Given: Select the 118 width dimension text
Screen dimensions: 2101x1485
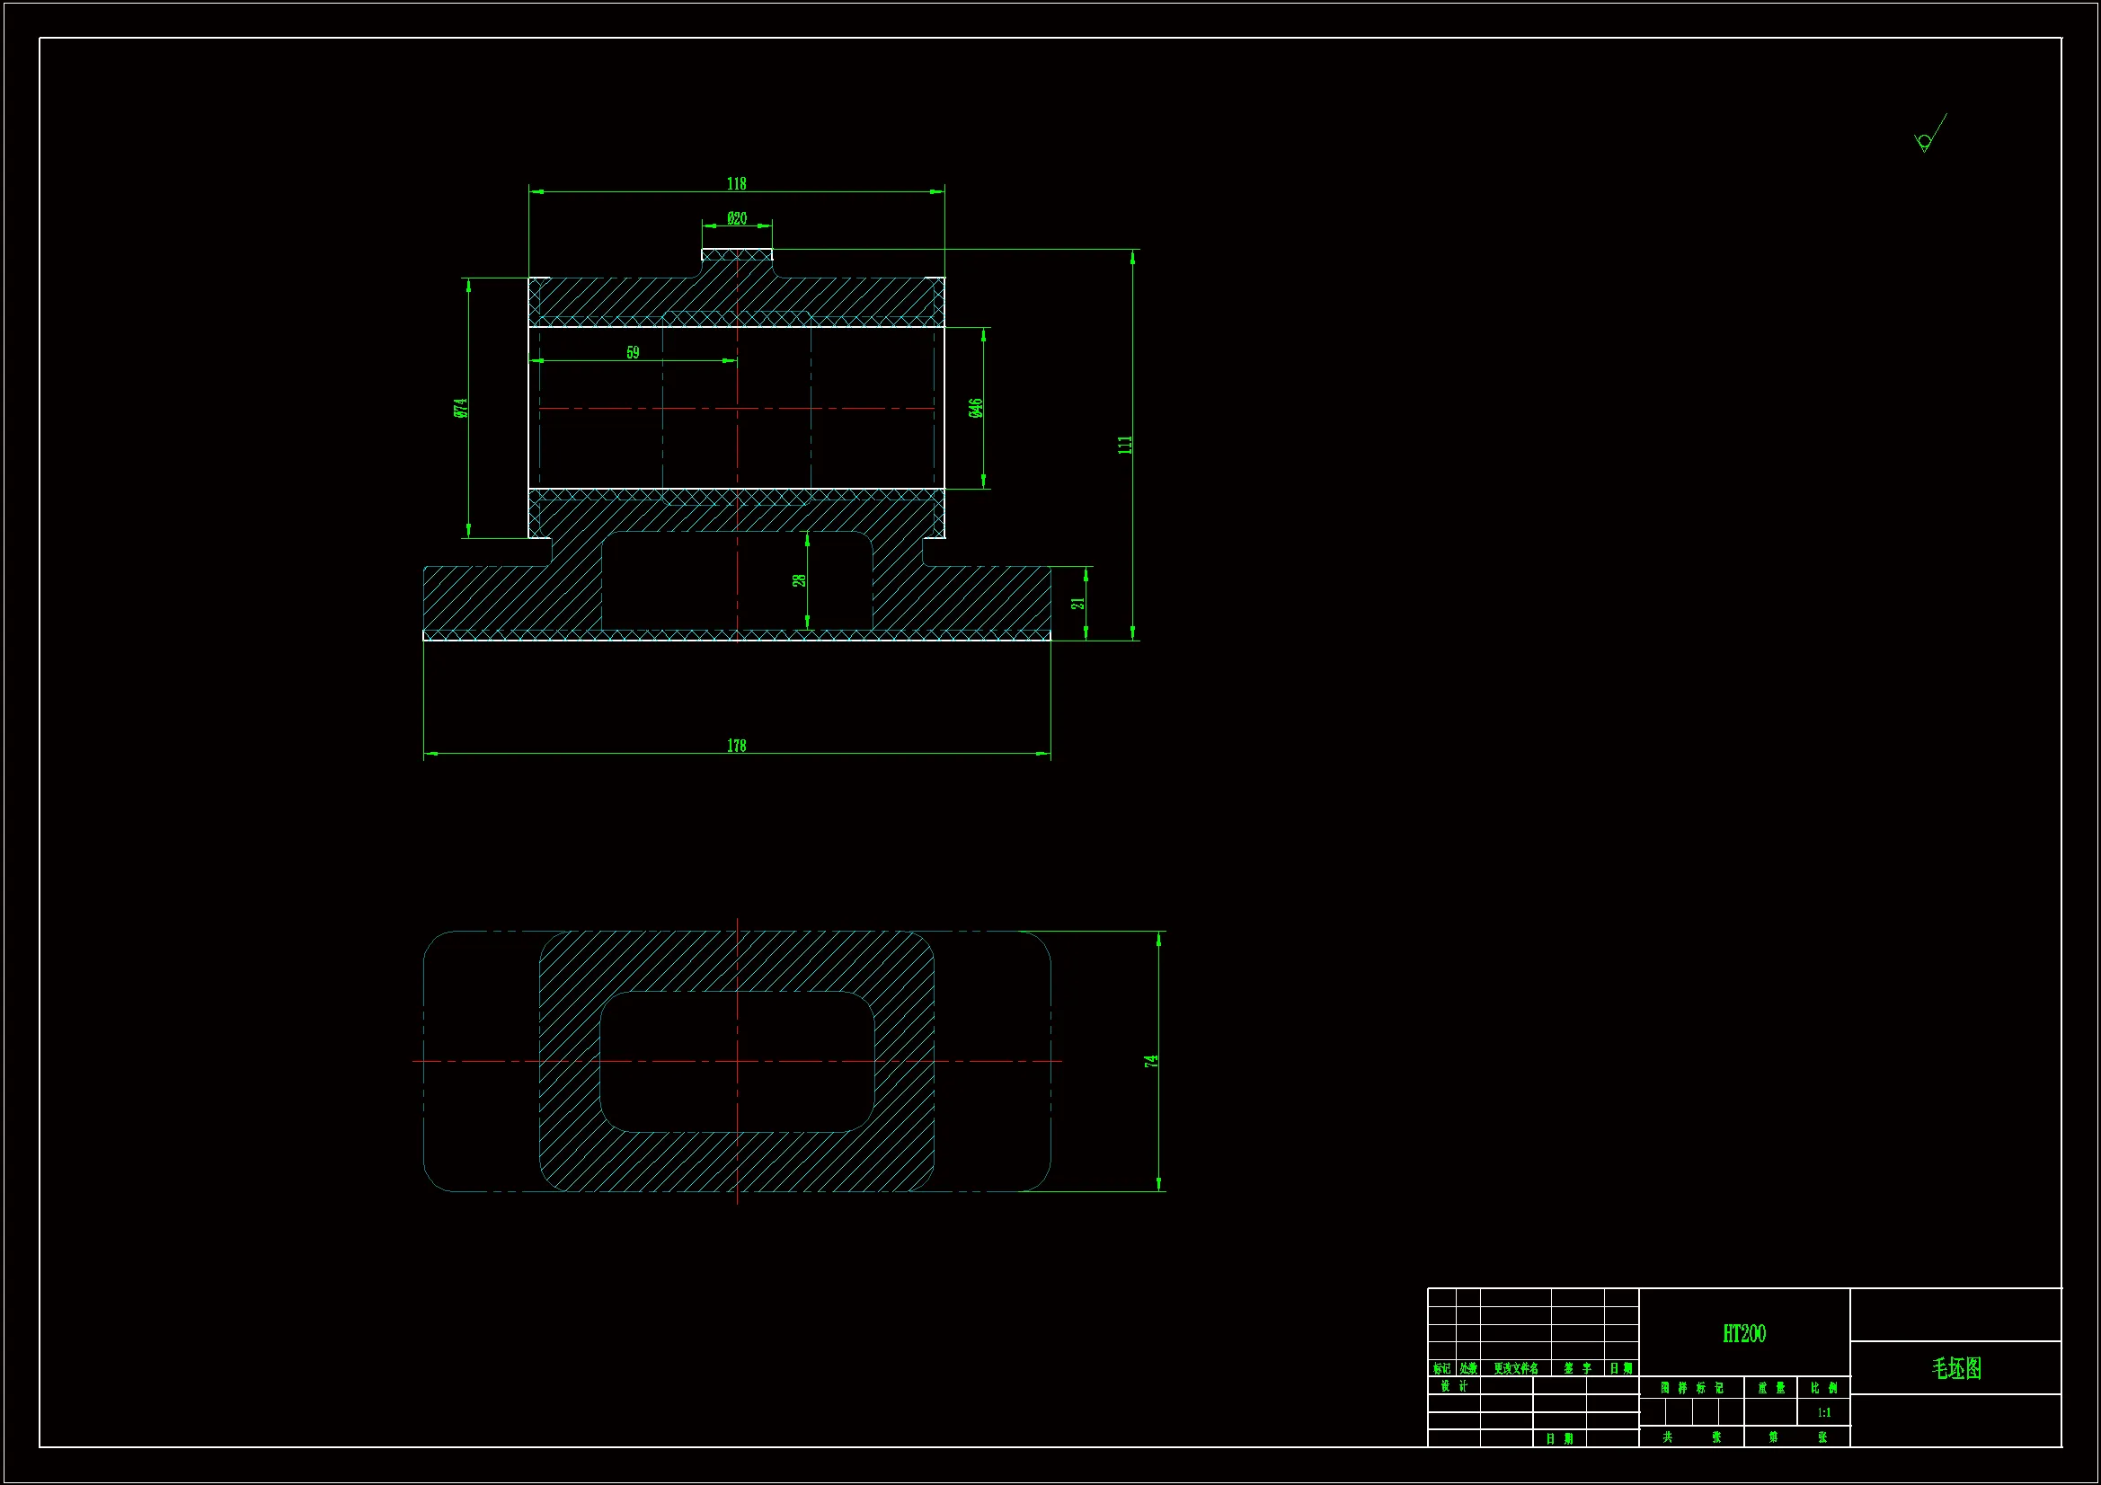Looking at the screenshot, I should (x=737, y=184).
